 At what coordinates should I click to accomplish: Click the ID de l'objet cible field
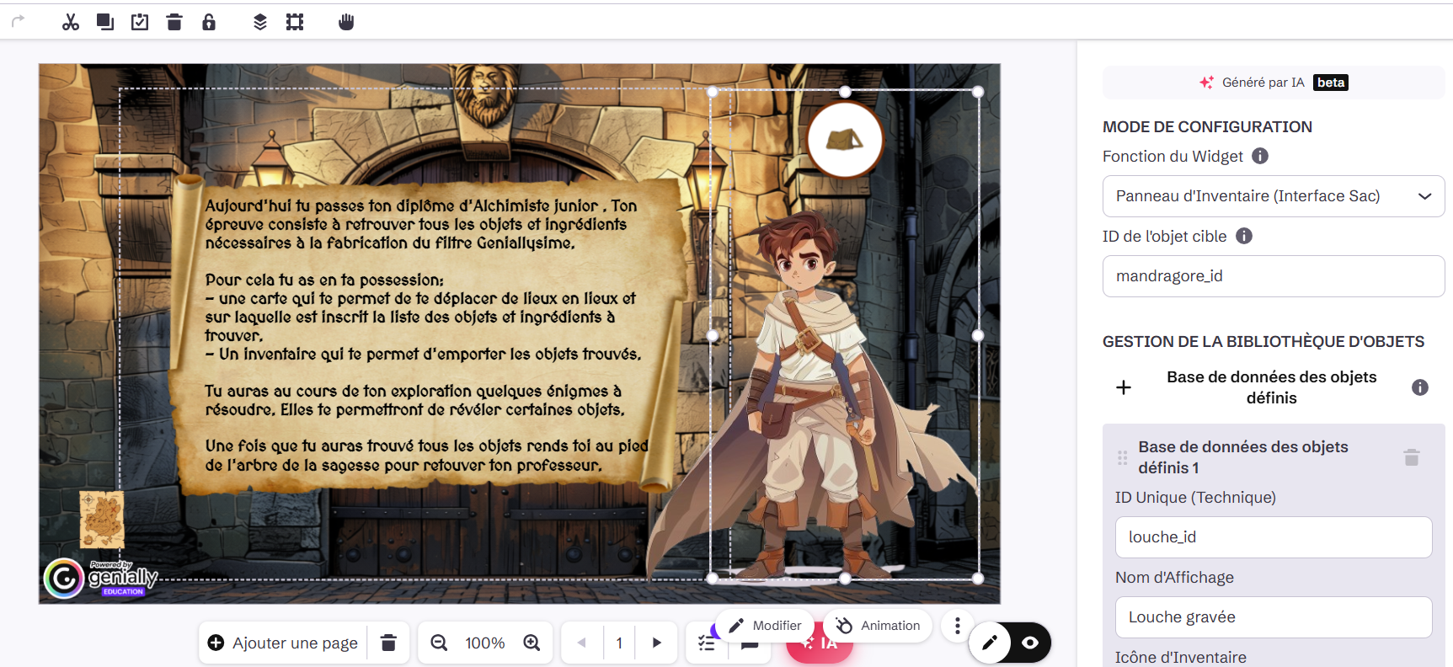(1273, 276)
